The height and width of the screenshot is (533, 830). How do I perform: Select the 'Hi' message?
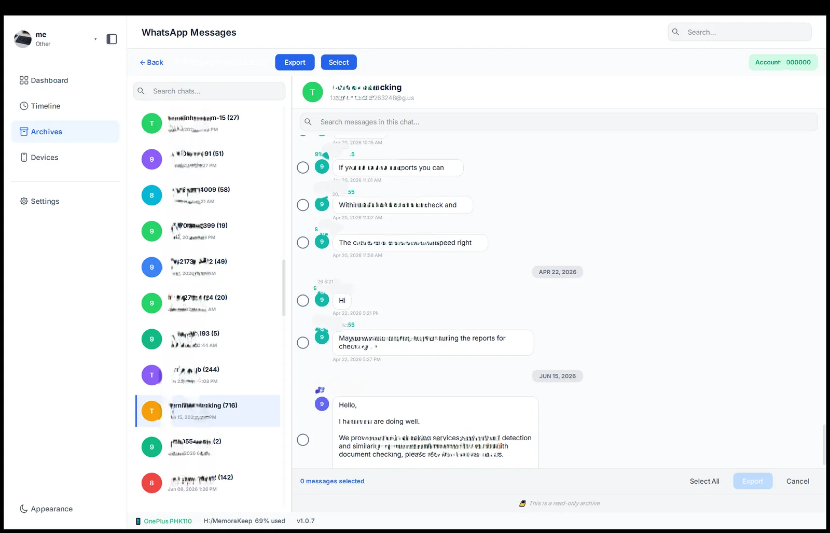(303, 301)
